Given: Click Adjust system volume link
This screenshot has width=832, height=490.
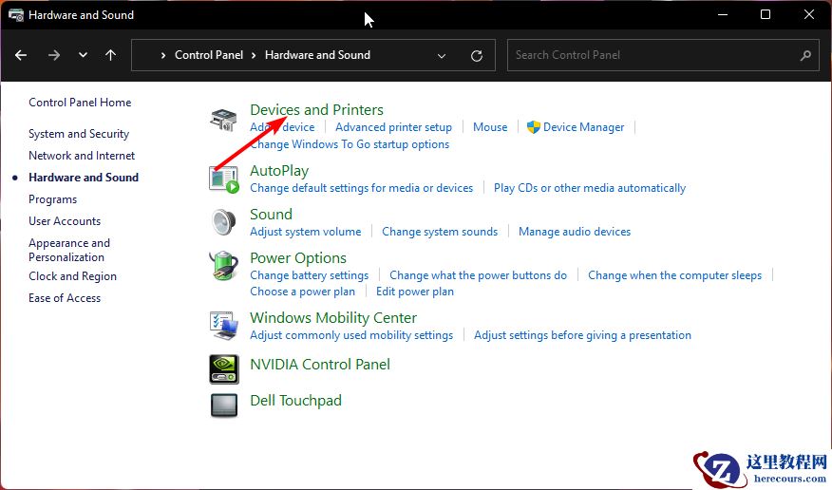Looking at the screenshot, I should [305, 232].
